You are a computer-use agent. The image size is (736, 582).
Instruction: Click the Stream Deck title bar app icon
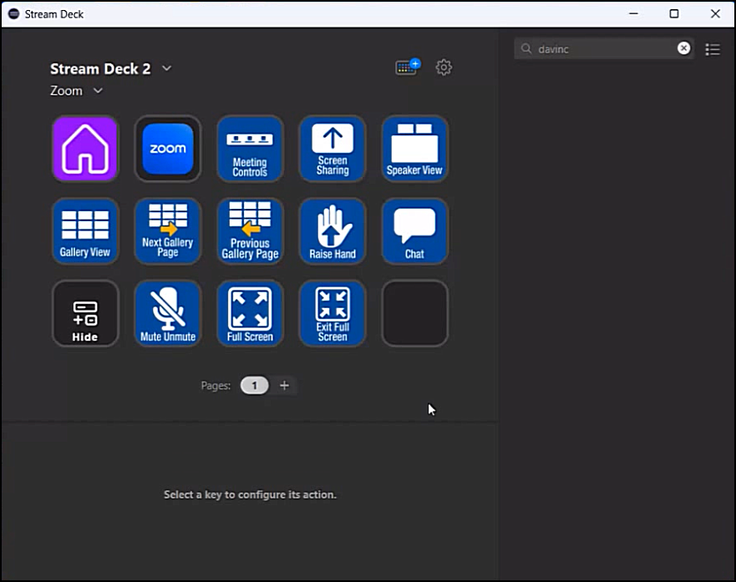coord(13,14)
